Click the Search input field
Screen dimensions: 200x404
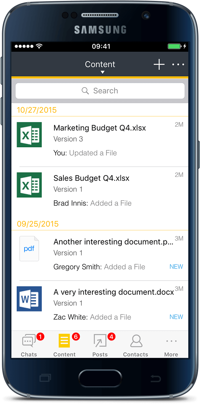click(100, 91)
